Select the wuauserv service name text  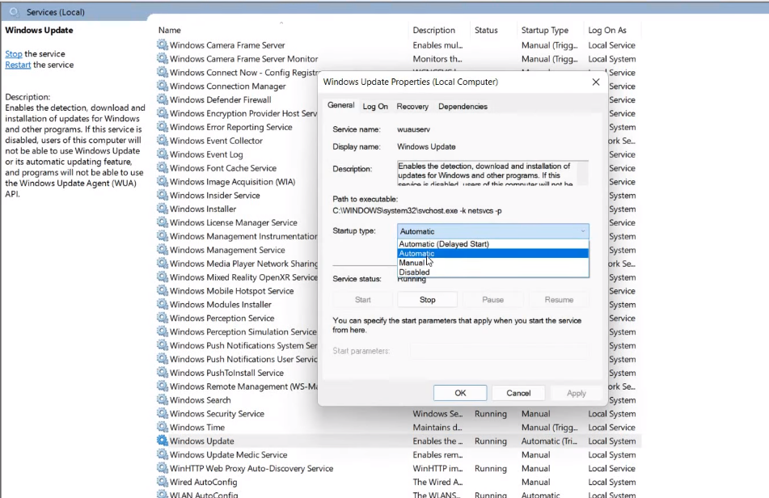413,129
